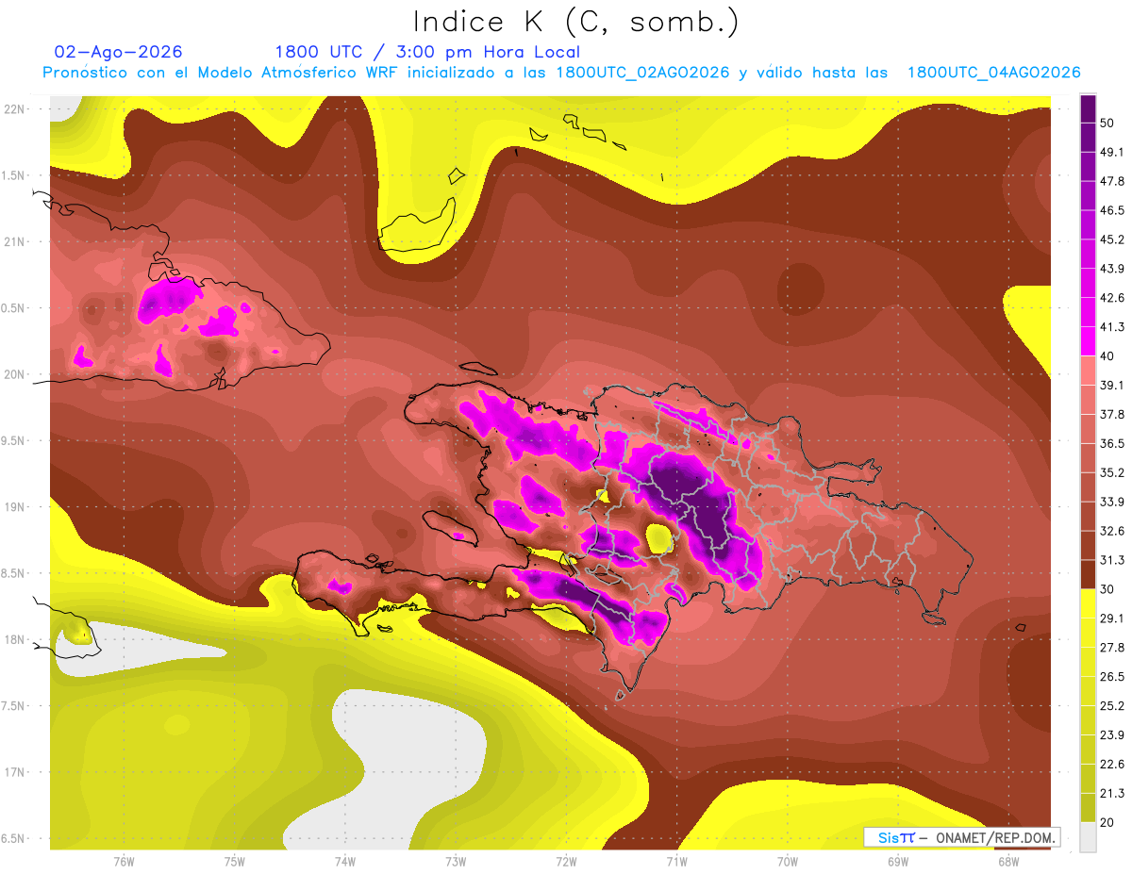Click the 76W longitude label
1132x874 pixels.
(x=124, y=861)
